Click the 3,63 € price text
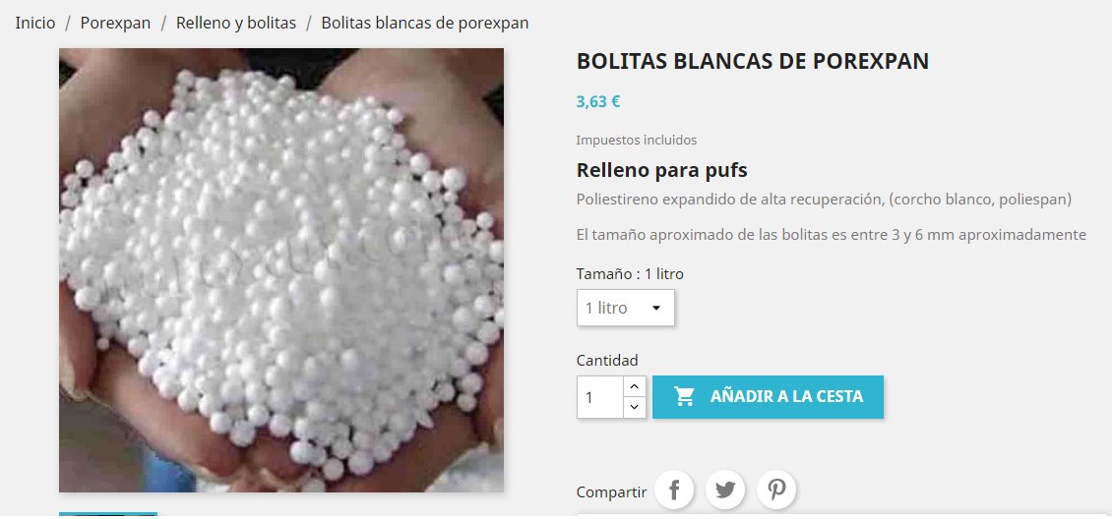Screen dimensions: 1112x519 [x=598, y=101]
